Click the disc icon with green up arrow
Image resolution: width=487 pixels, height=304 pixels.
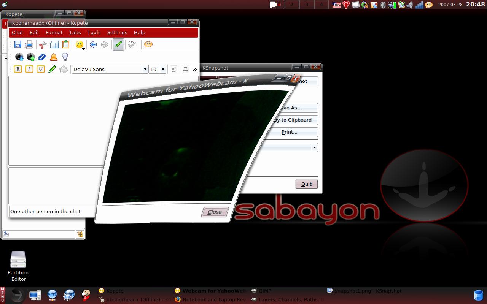[x=30, y=57]
